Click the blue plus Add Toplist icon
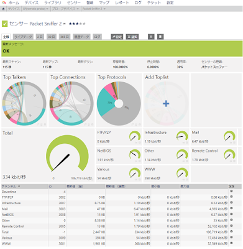Image resolution: width=243 pixels, height=249 pixels. tap(166, 103)
